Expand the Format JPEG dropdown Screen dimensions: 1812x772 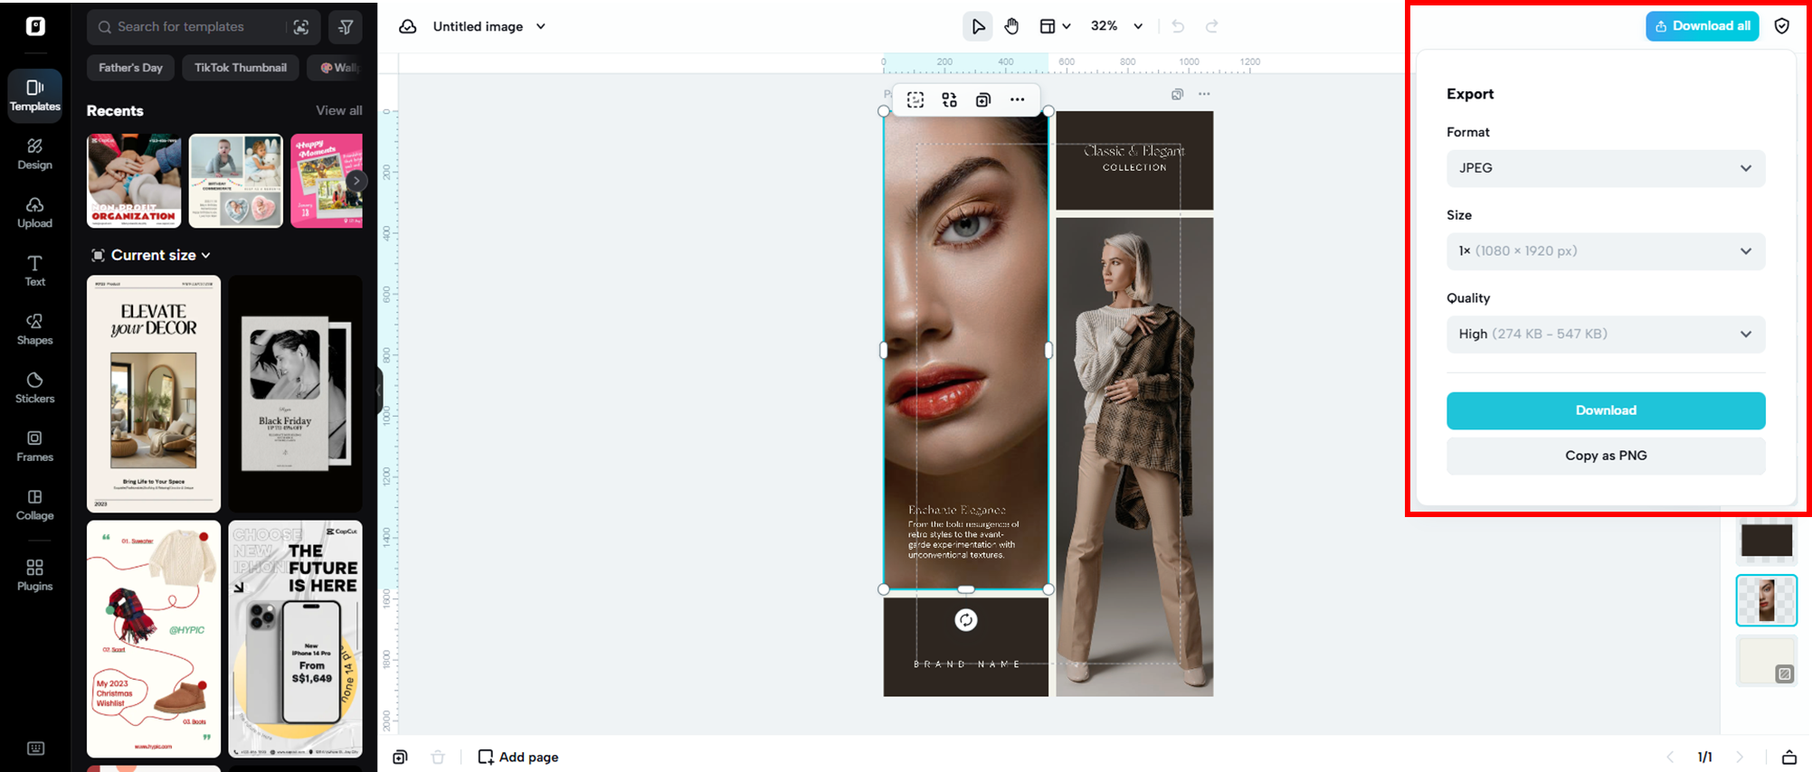pos(1605,168)
